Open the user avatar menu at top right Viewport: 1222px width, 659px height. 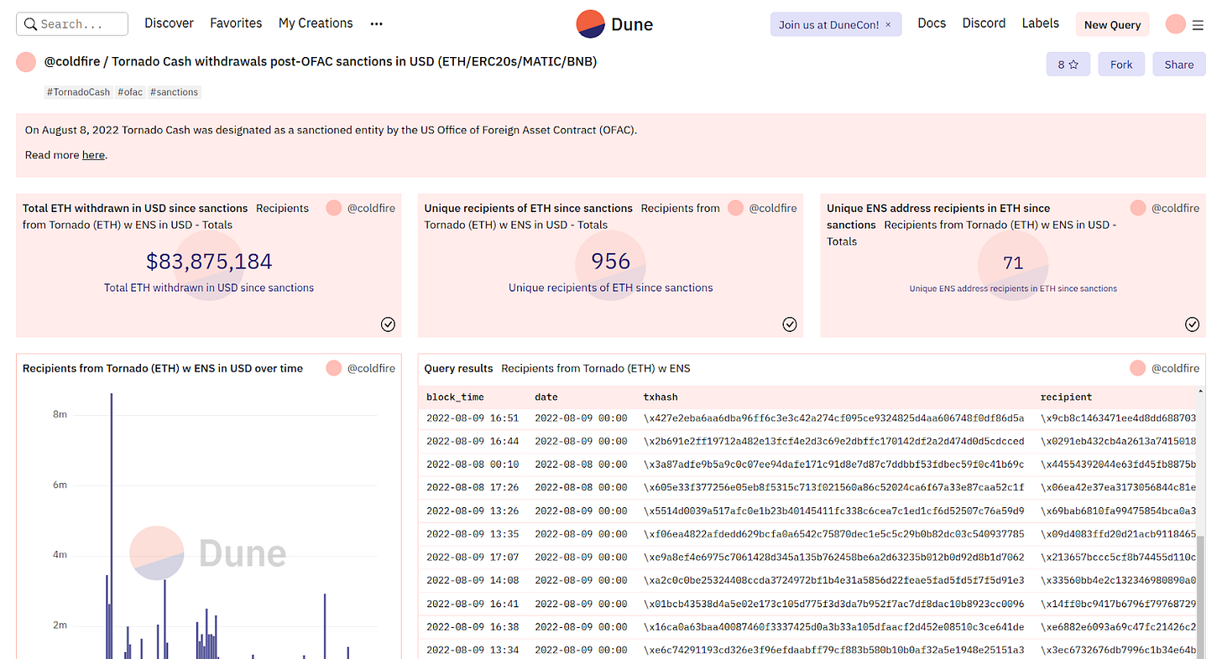1175,24
